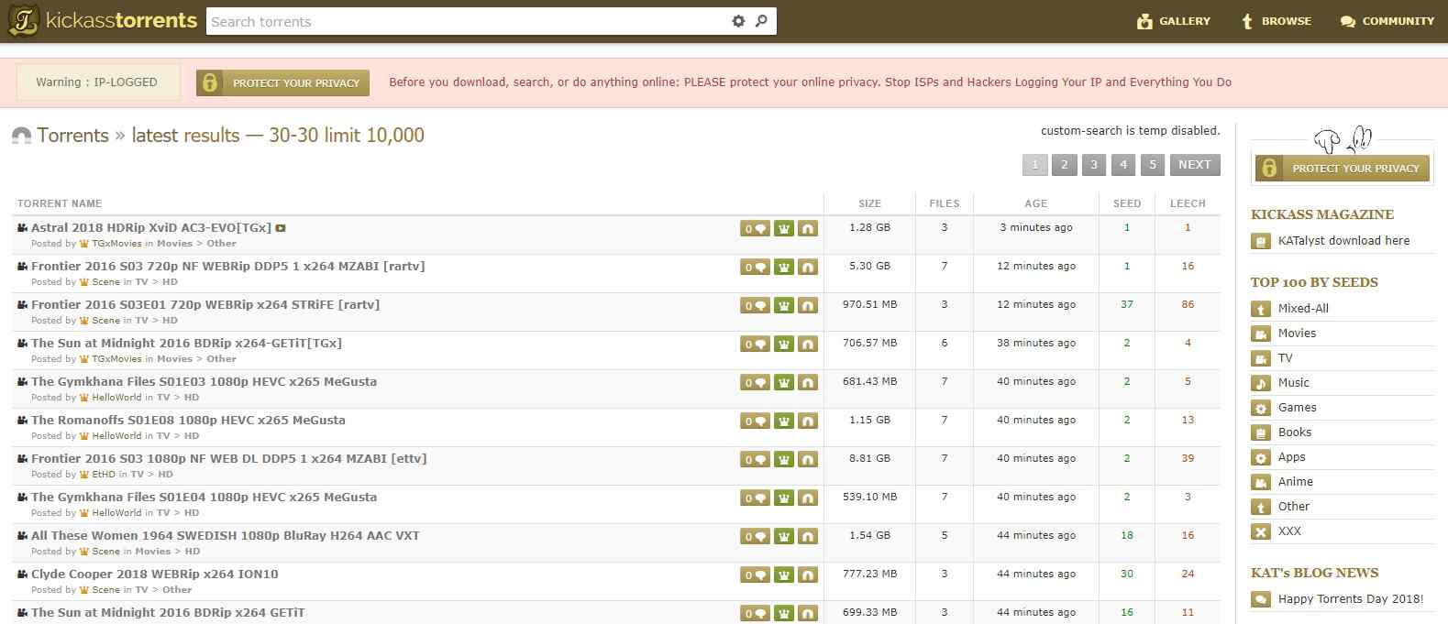This screenshot has width=1448, height=624.
Task: Click magnet icon for Clyde Cooper 2018
Action: point(807,575)
